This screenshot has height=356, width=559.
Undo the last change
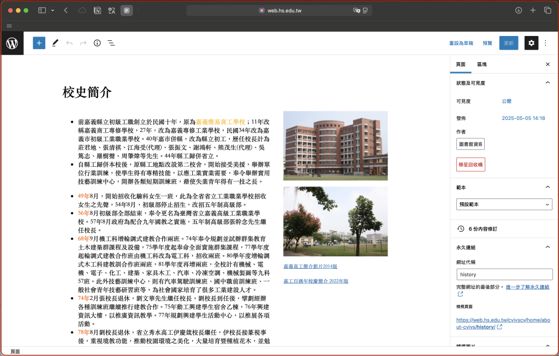coord(69,43)
